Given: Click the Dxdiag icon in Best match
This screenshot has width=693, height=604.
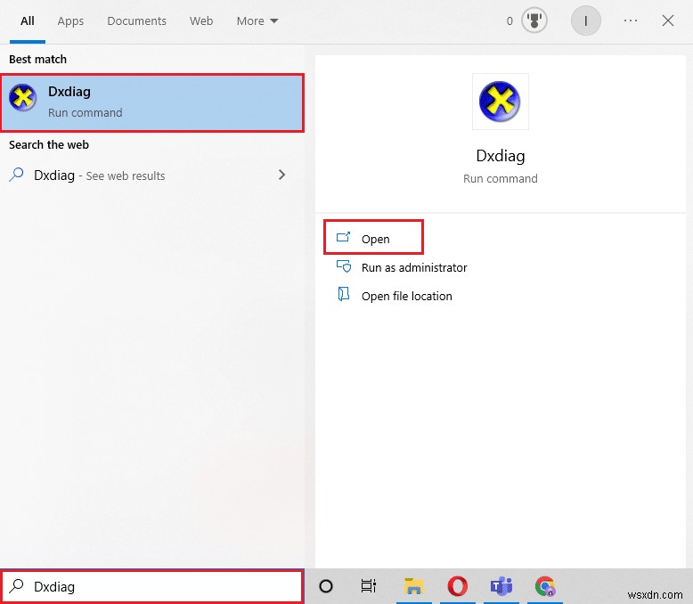Looking at the screenshot, I should pos(23,97).
